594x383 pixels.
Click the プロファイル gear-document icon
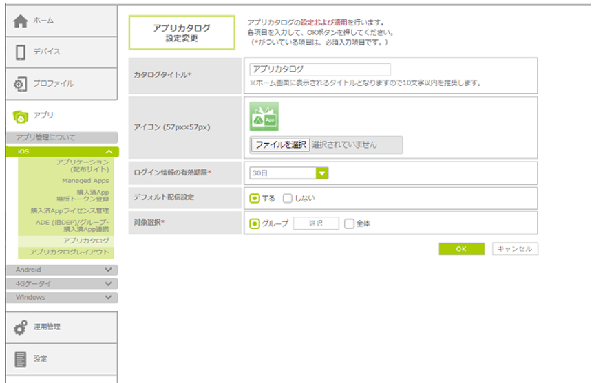coord(21,84)
